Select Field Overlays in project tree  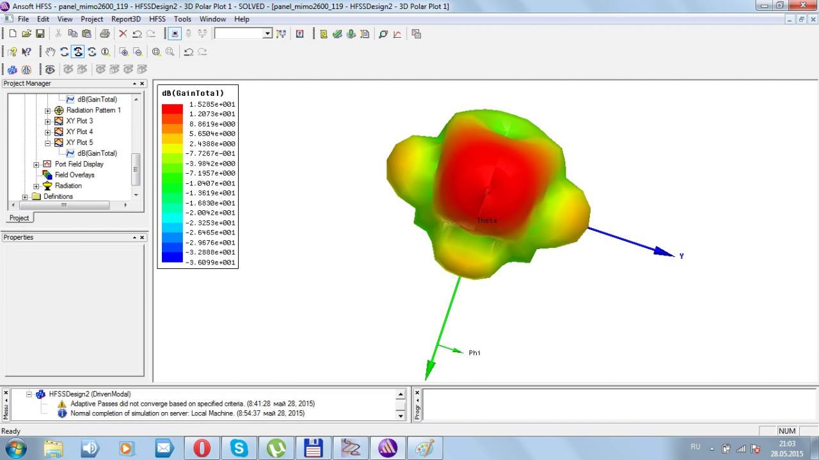click(x=74, y=175)
